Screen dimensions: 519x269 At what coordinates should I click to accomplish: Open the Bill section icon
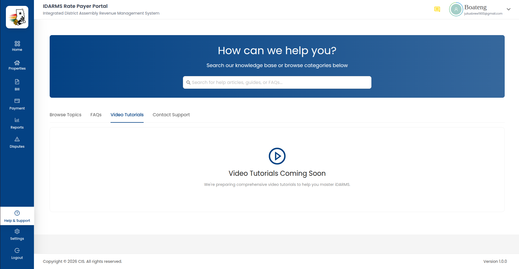[17, 82]
